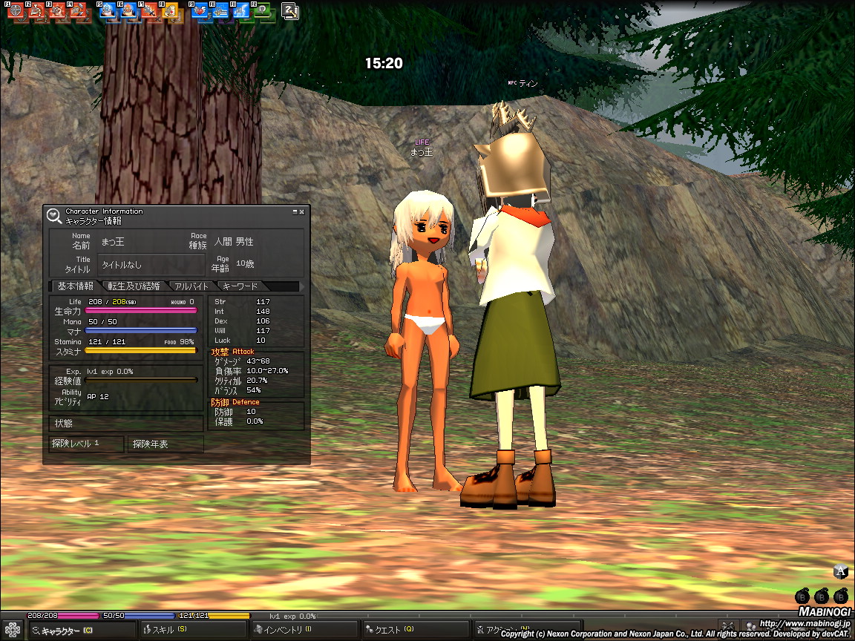This screenshot has height=641, width=855.
Task: Click the bottom HUD 50/50 mana bar
Action: 139,616
